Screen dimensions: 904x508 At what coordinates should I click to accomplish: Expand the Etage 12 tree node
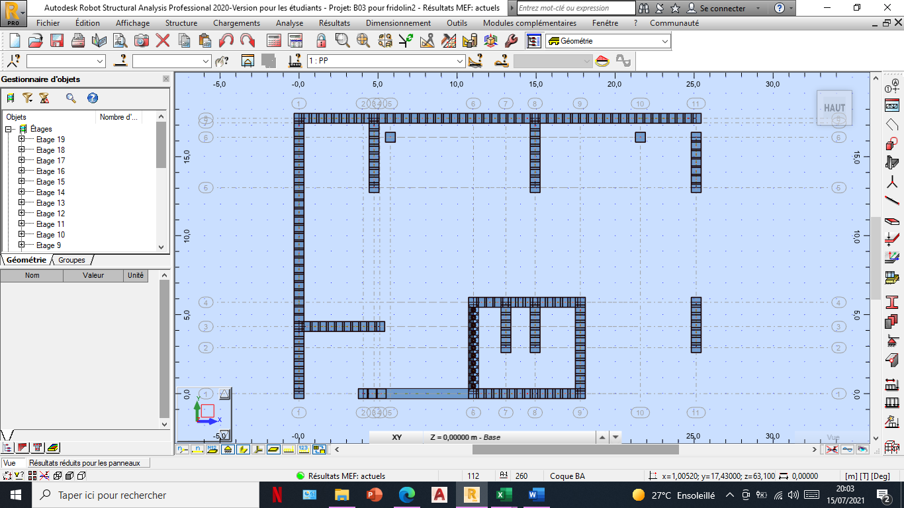coord(21,214)
